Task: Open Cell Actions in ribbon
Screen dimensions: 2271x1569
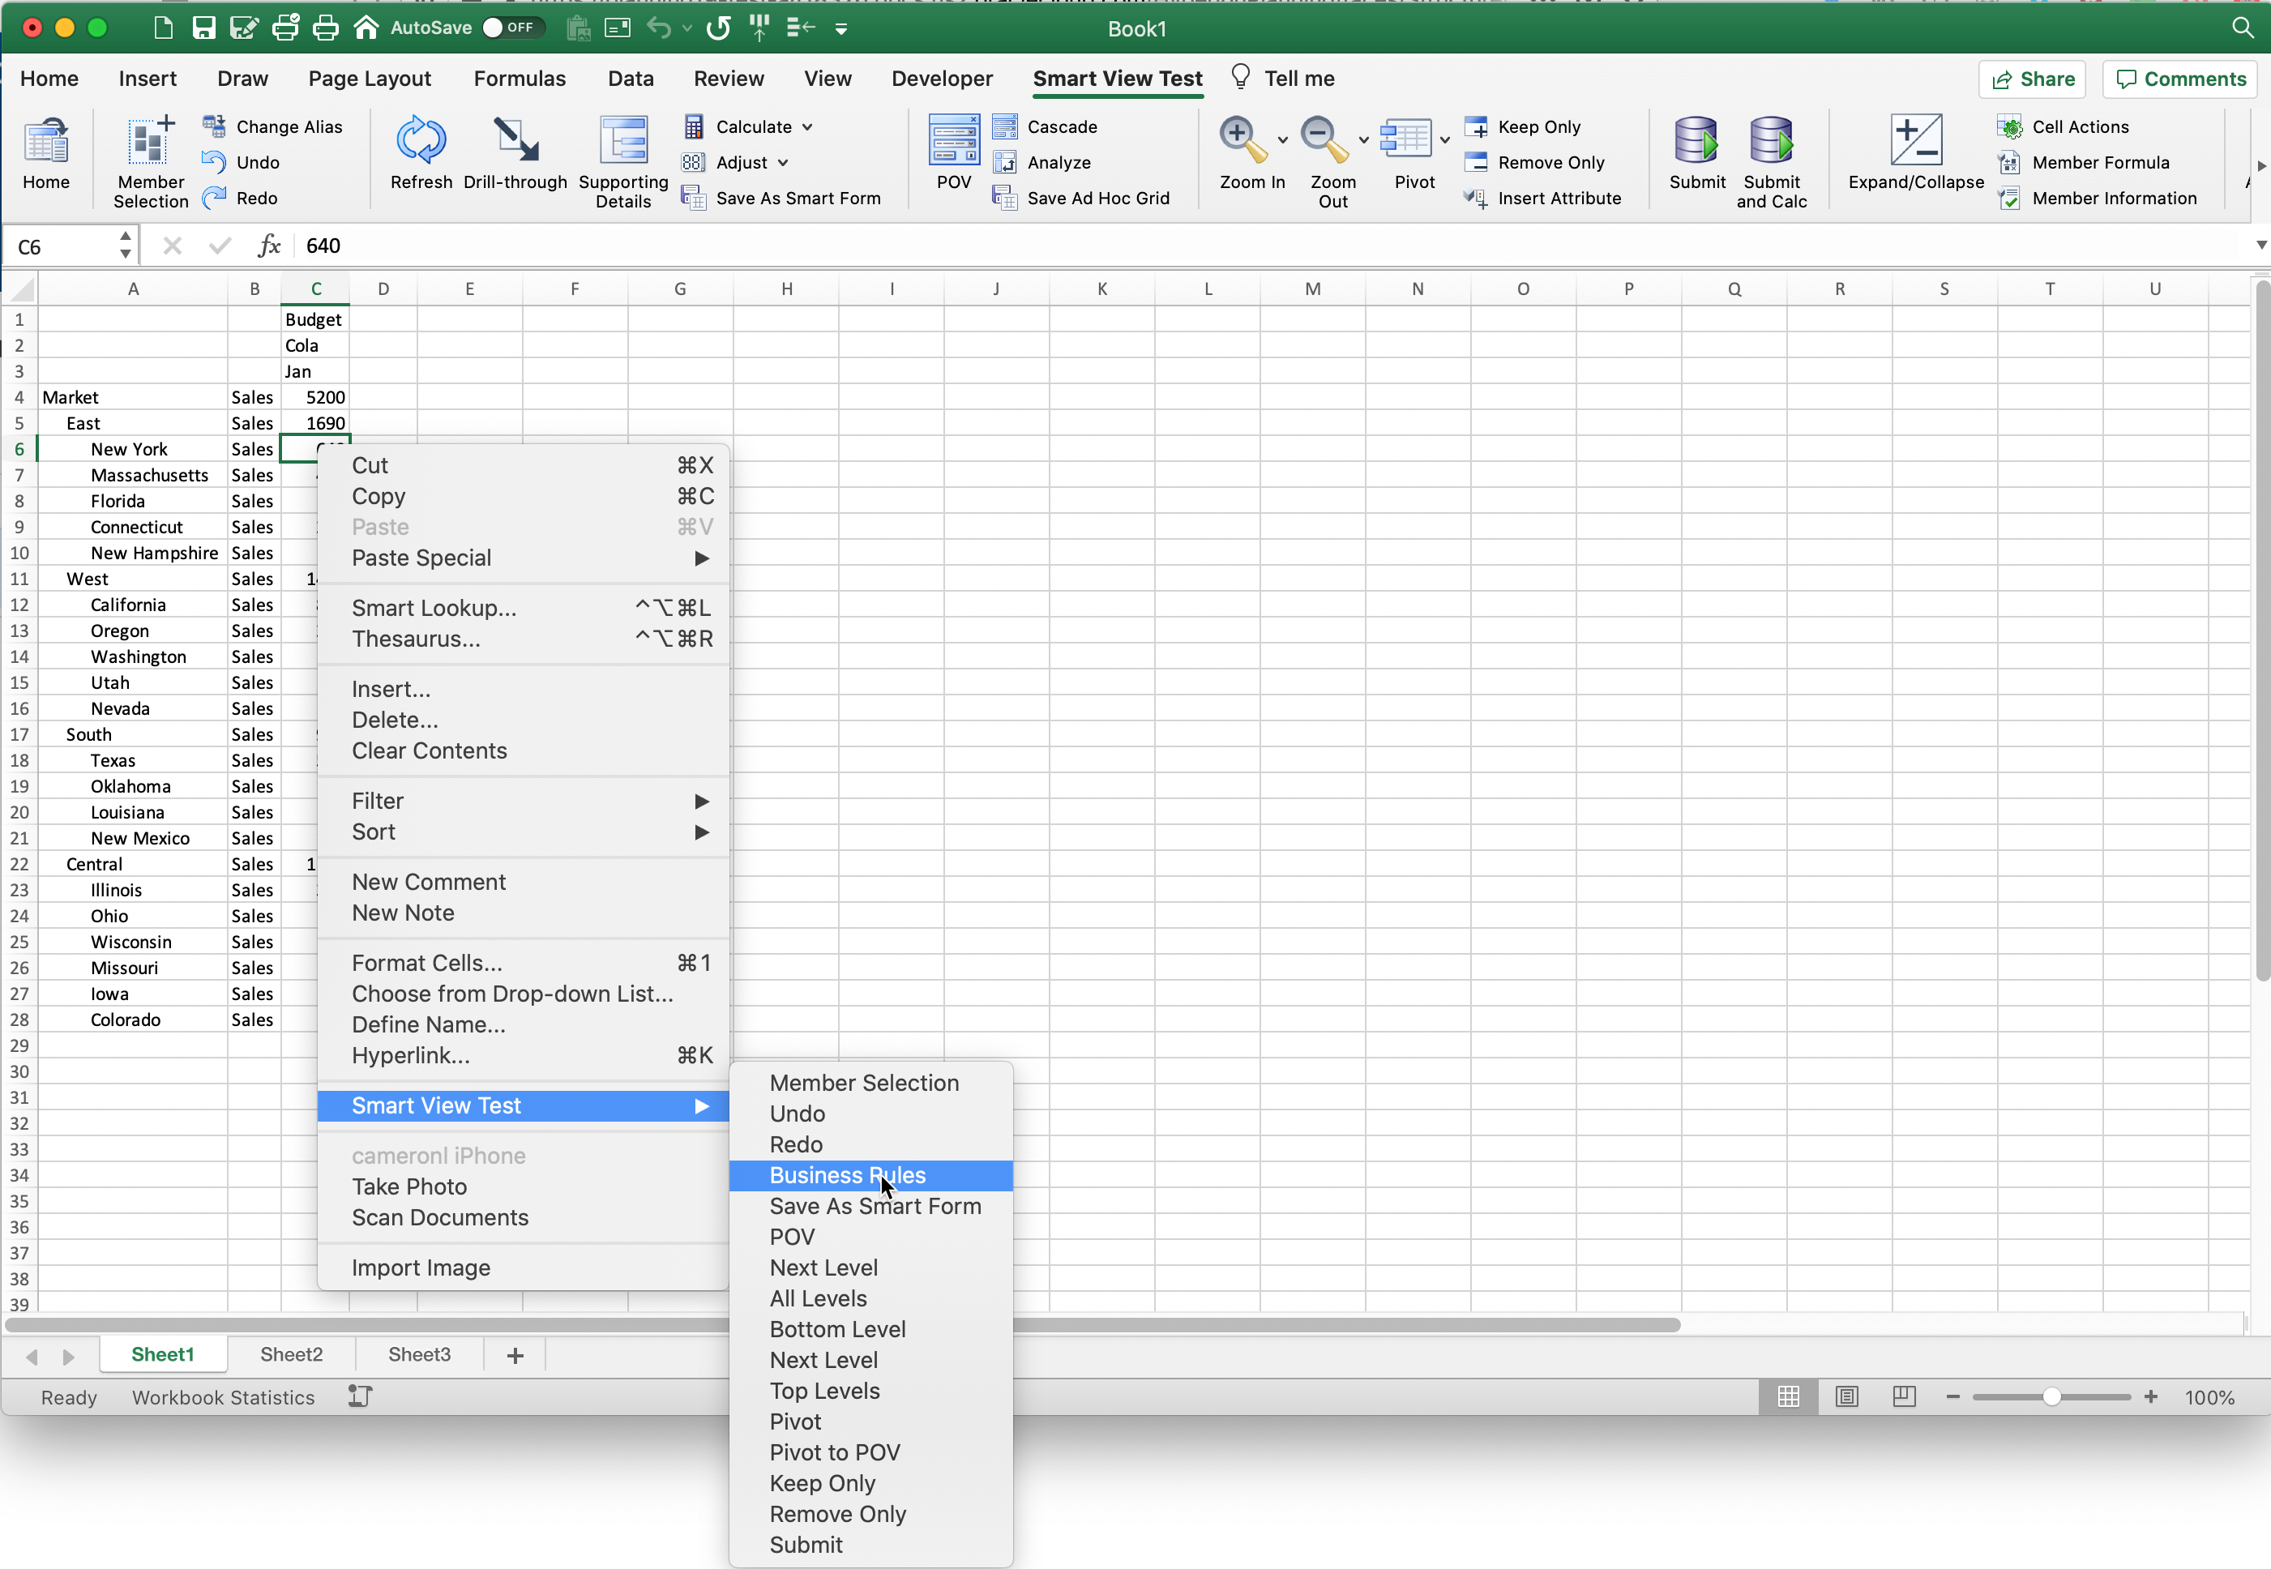Action: tap(2064, 126)
